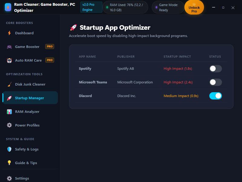This screenshot has width=242, height=182.
Task: Click the v2.0 Pro Engine badge
Action: 91,7
